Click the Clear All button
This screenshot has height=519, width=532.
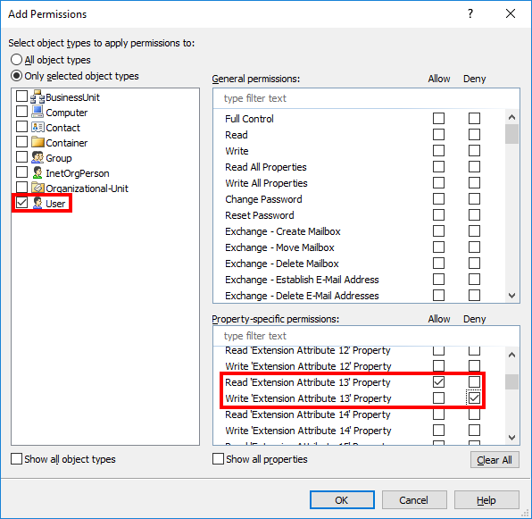pos(495,460)
